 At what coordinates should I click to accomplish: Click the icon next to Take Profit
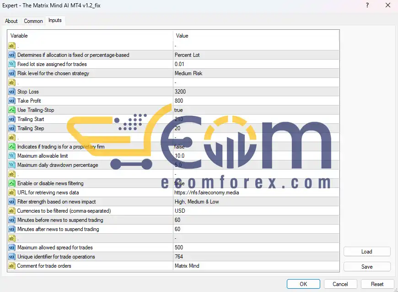click(x=11, y=101)
